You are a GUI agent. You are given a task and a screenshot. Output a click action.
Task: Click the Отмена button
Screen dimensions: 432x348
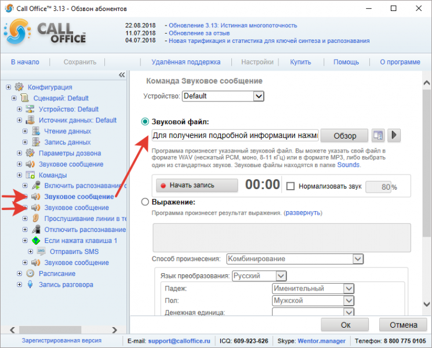(403, 325)
